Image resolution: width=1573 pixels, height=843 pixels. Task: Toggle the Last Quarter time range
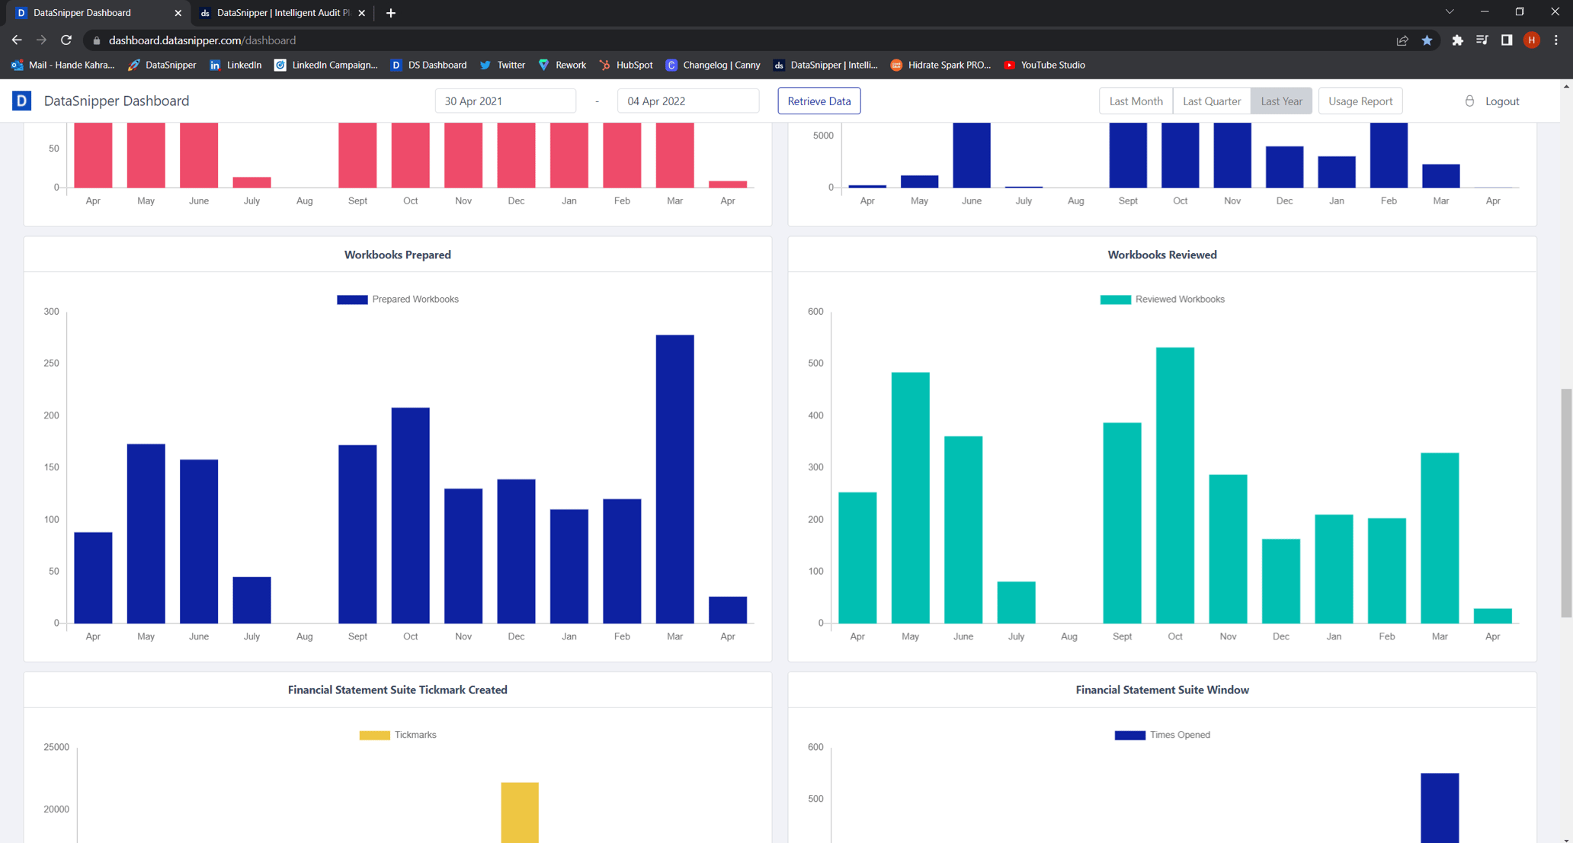pos(1211,101)
